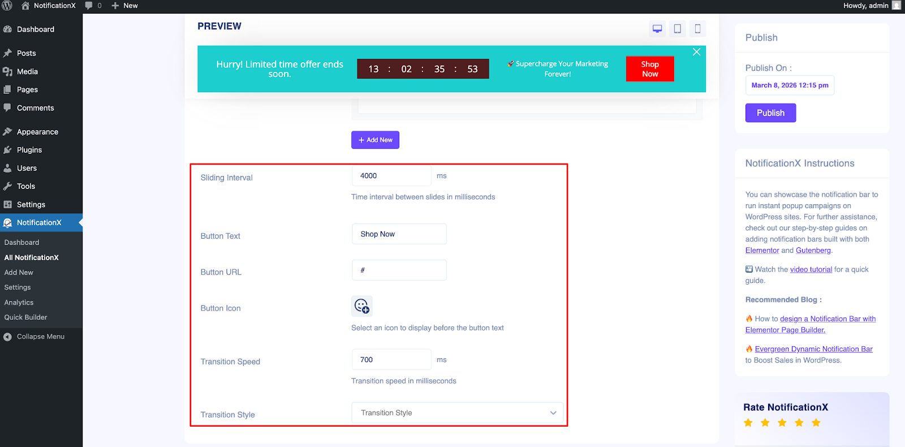Click the Sliding Interval input field
Viewport: 905px width, 447px height.
coord(391,176)
